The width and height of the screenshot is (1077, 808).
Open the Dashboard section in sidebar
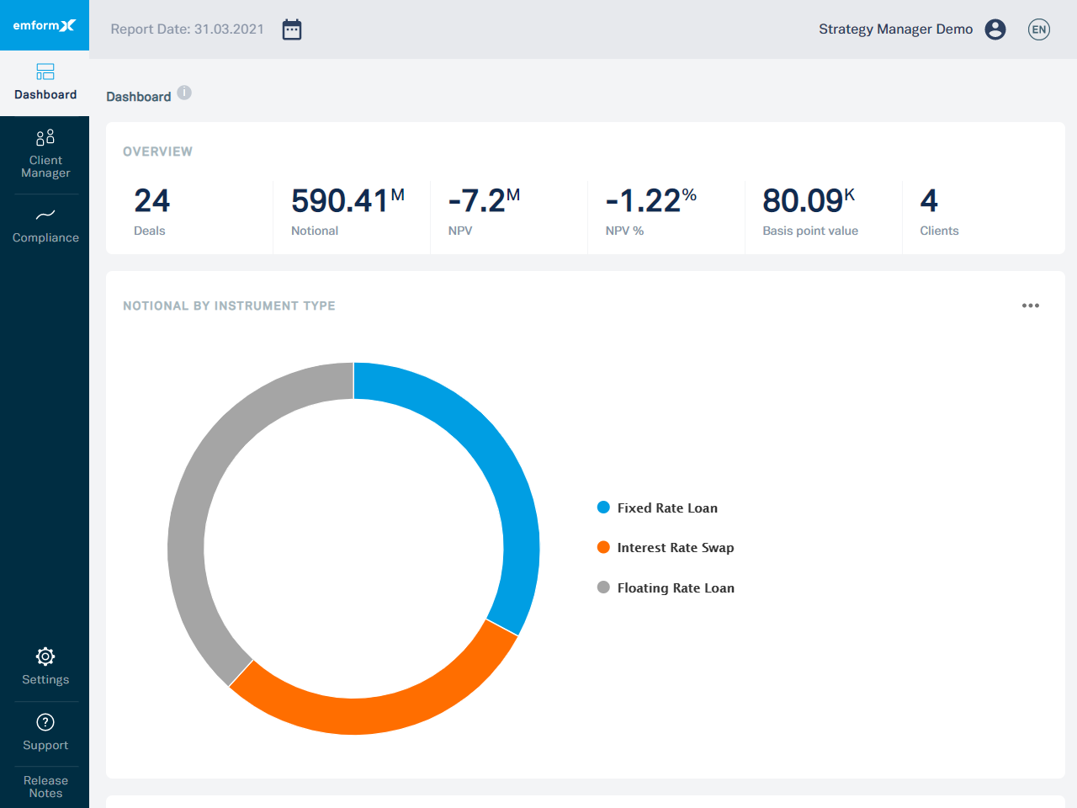tap(45, 82)
